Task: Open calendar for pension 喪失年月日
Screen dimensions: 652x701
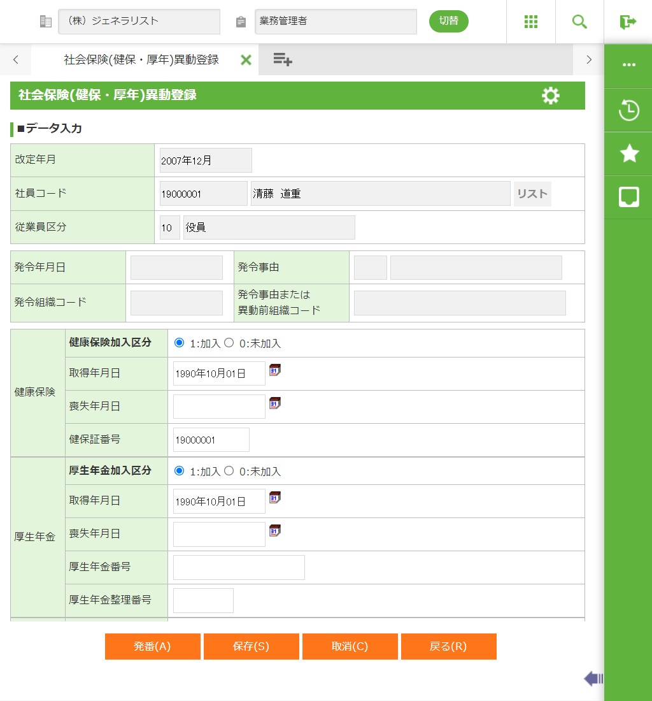Action: pos(275,531)
